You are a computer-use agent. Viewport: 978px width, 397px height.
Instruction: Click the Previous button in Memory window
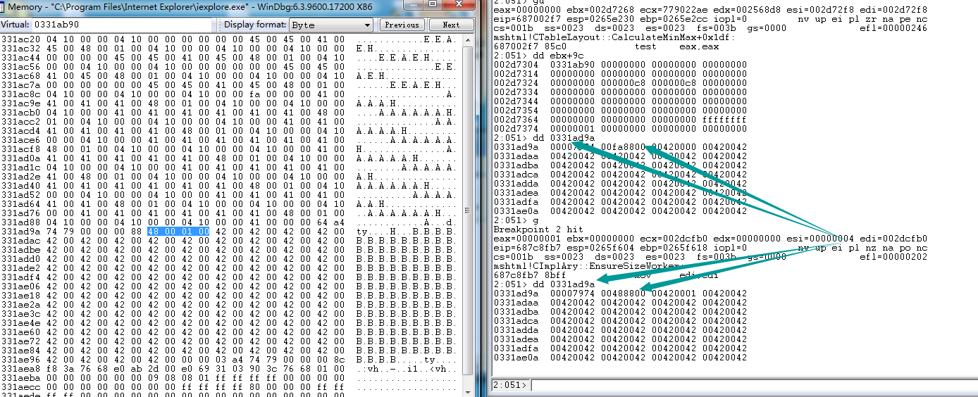pos(402,25)
